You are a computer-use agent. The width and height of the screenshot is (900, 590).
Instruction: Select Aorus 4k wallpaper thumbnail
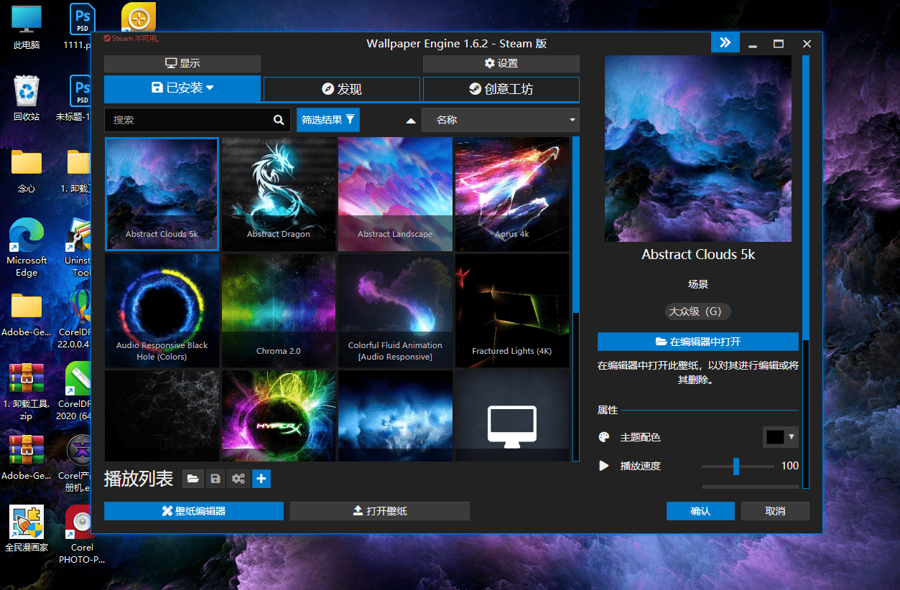tap(512, 195)
